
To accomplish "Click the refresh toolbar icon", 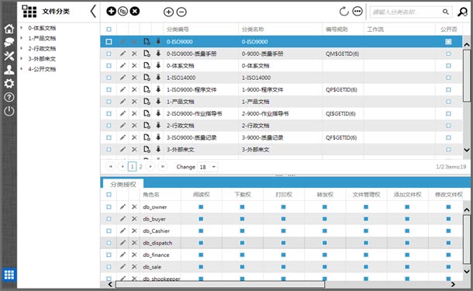I will point(344,12).
